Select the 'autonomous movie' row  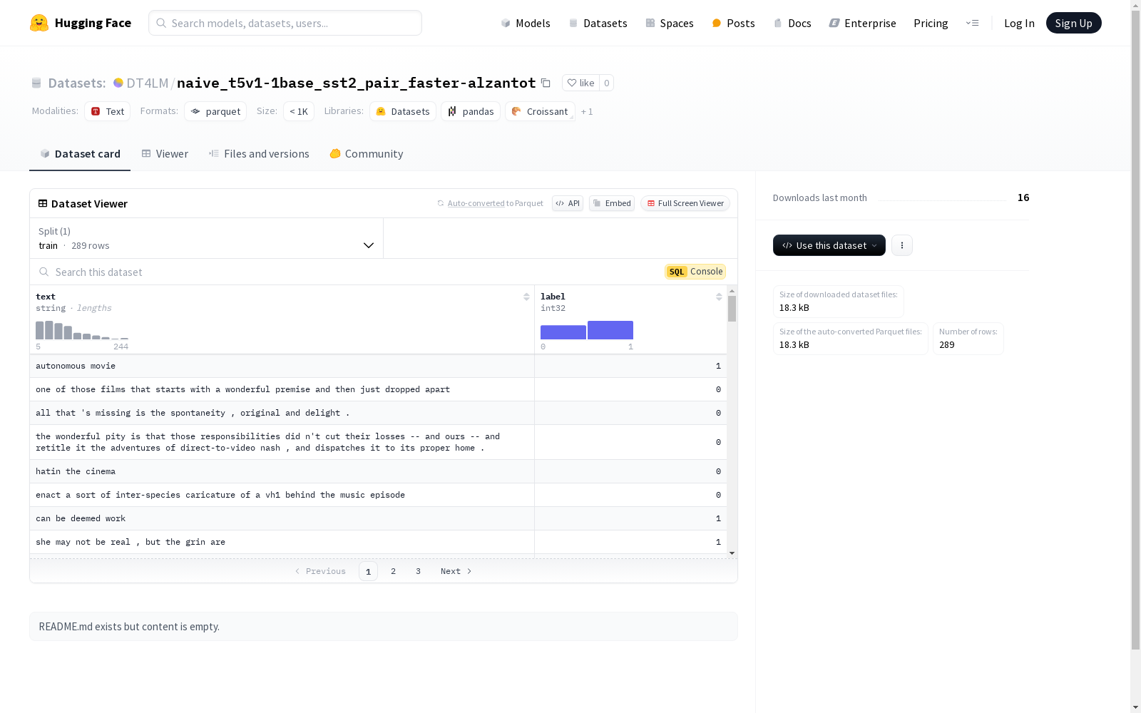pyautogui.click(x=378, y=366)
